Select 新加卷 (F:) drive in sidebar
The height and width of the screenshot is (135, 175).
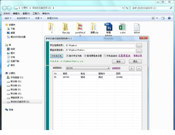[x=14, y=89]
